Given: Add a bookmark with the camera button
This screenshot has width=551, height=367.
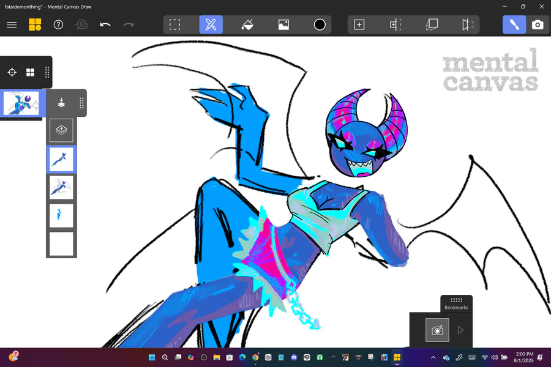Looking at the screenshot, I should click(x=437, y=330).
